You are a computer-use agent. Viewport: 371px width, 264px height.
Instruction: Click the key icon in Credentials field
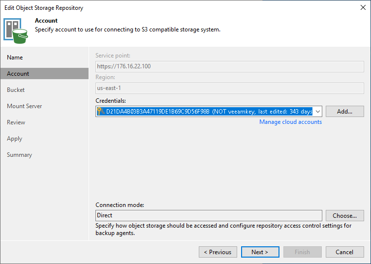[x=101, y=111]
